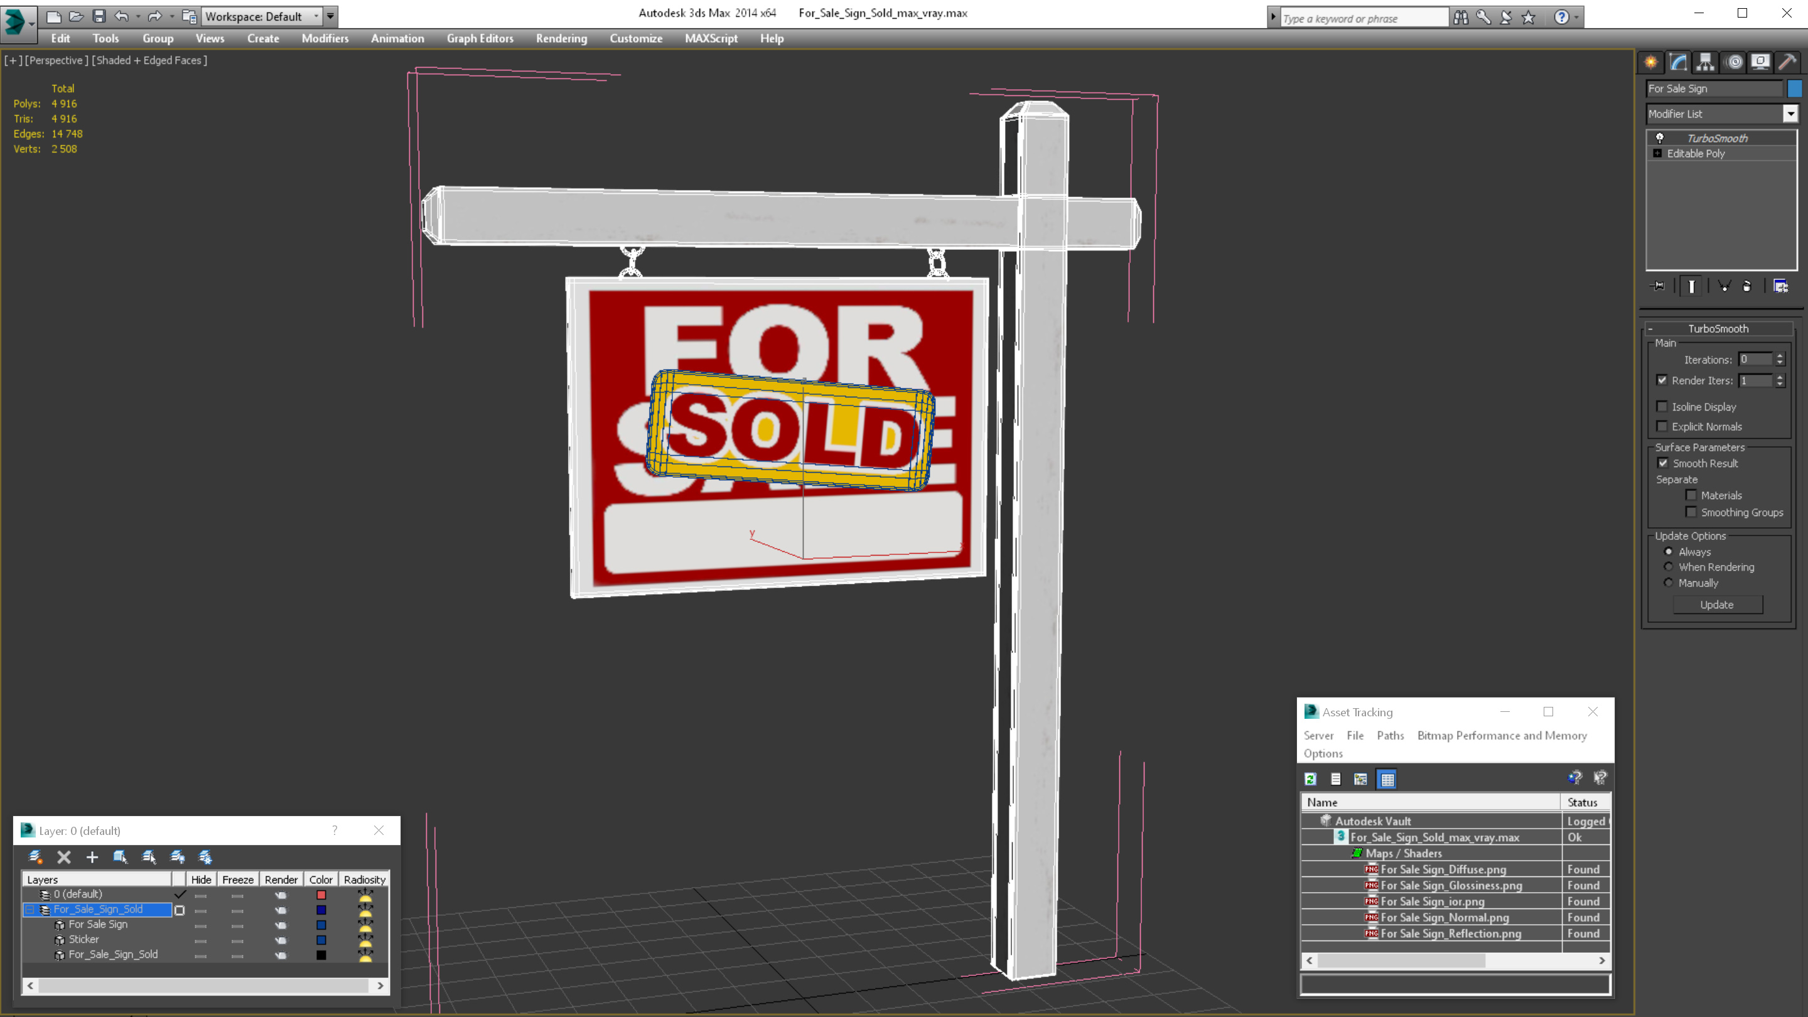
Task: Enable Explicit Normals checkbox
Action: tap(1662, 426)
